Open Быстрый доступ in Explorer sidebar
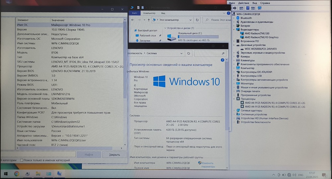The width and height of the screenshot is (332, 179). click(148, 30)
